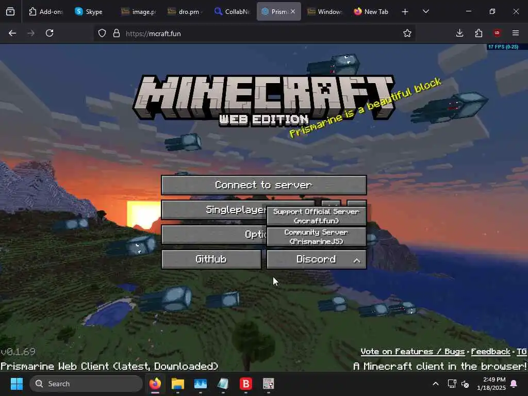This screenshot has width=528, height=396.
Task: Open the red B taskbar app
Action: (246, 384)
